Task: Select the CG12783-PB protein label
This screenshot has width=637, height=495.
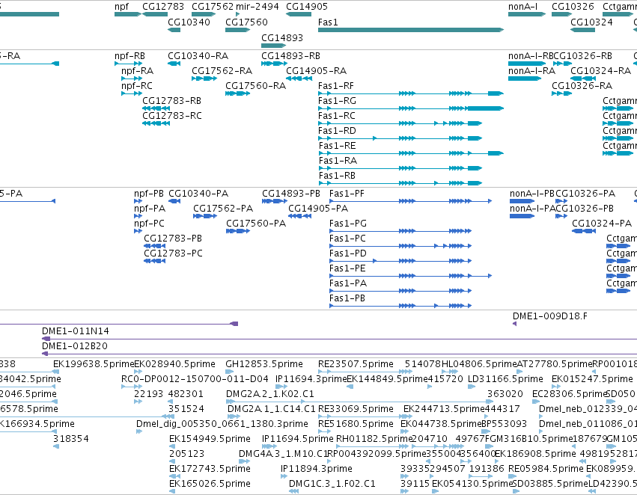Action: tap(173, 239)
